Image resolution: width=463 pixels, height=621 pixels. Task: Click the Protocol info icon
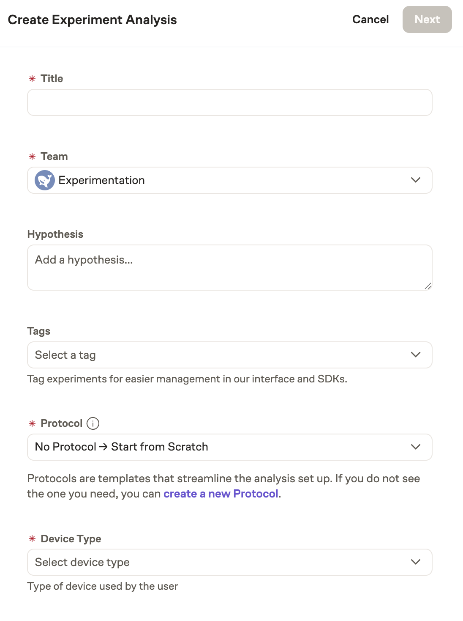click(x=93, y=423)
